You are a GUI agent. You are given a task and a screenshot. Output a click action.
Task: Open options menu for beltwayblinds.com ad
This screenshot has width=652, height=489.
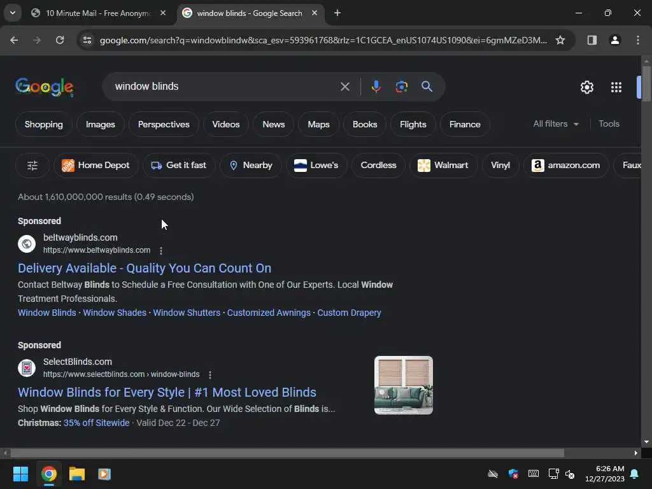(161, 251)
